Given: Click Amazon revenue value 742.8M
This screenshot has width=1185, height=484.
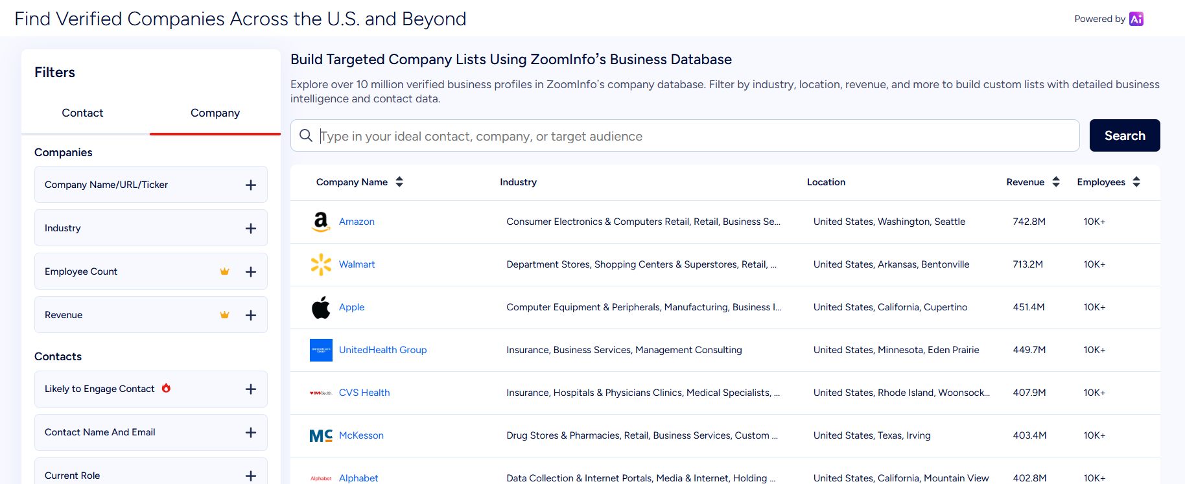Looking at the screenshot, I should pos(1029,222).
